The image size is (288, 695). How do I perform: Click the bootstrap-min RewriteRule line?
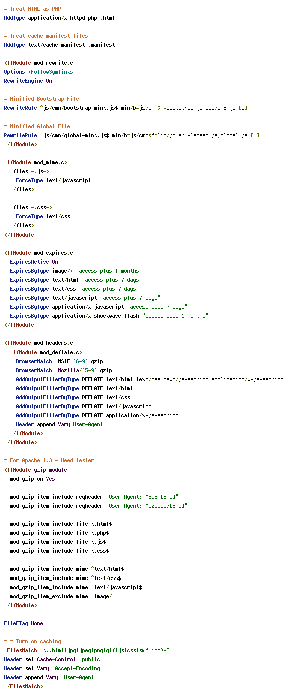point(125,108)
